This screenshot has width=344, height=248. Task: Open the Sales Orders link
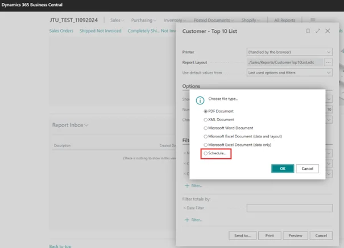coord(61,31)
